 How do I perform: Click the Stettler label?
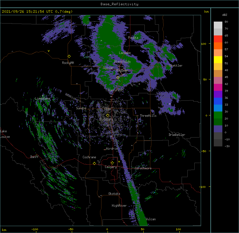click(176, 66)
